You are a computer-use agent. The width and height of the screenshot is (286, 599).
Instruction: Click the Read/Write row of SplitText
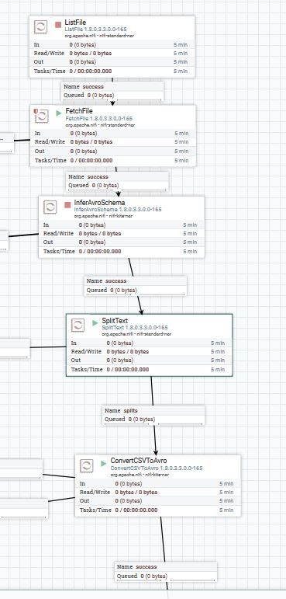coord(149,351)
